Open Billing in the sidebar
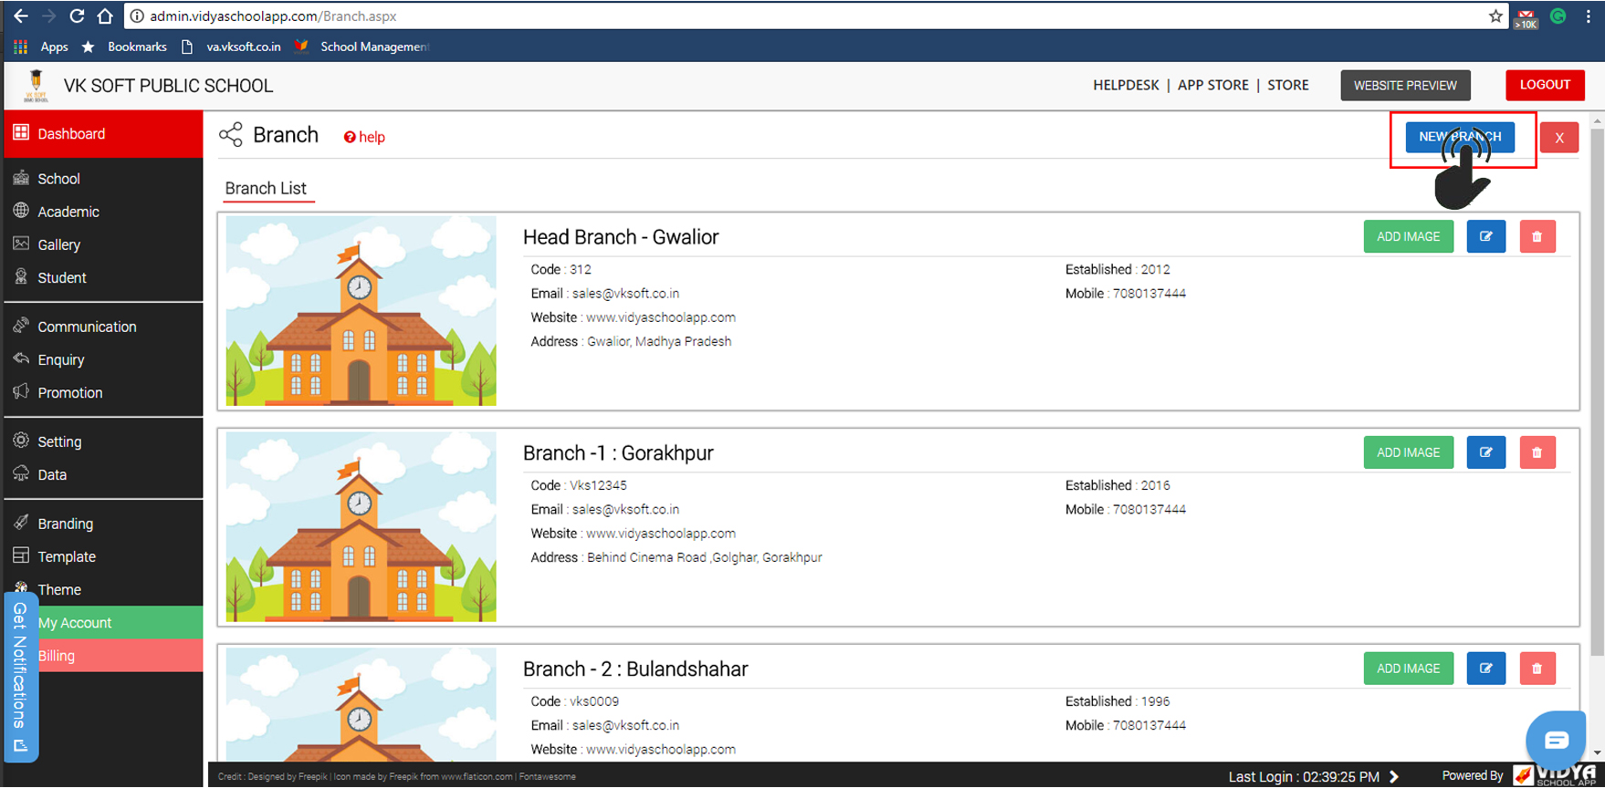1605x788 pixels. coord(119,656)
